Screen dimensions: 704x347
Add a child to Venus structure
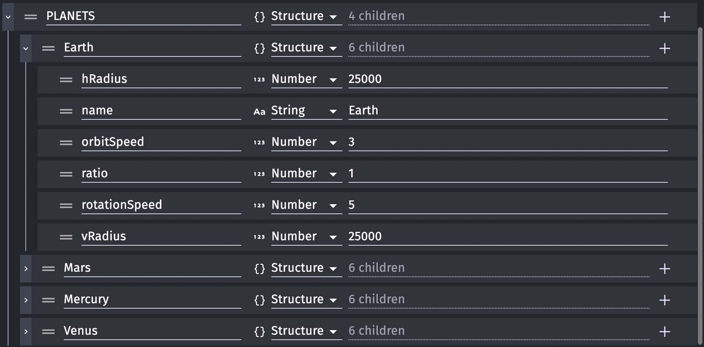point(664,332)
